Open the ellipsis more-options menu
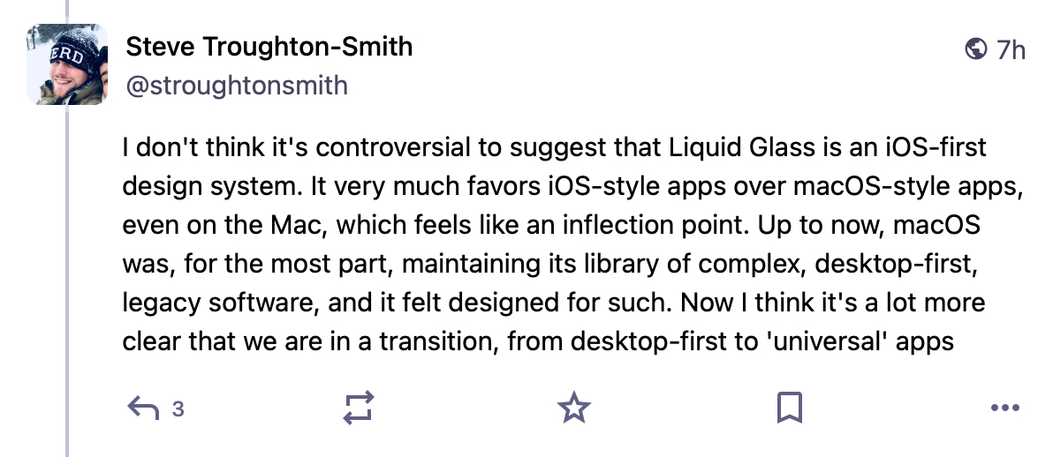 click(x=1005, y=408)
